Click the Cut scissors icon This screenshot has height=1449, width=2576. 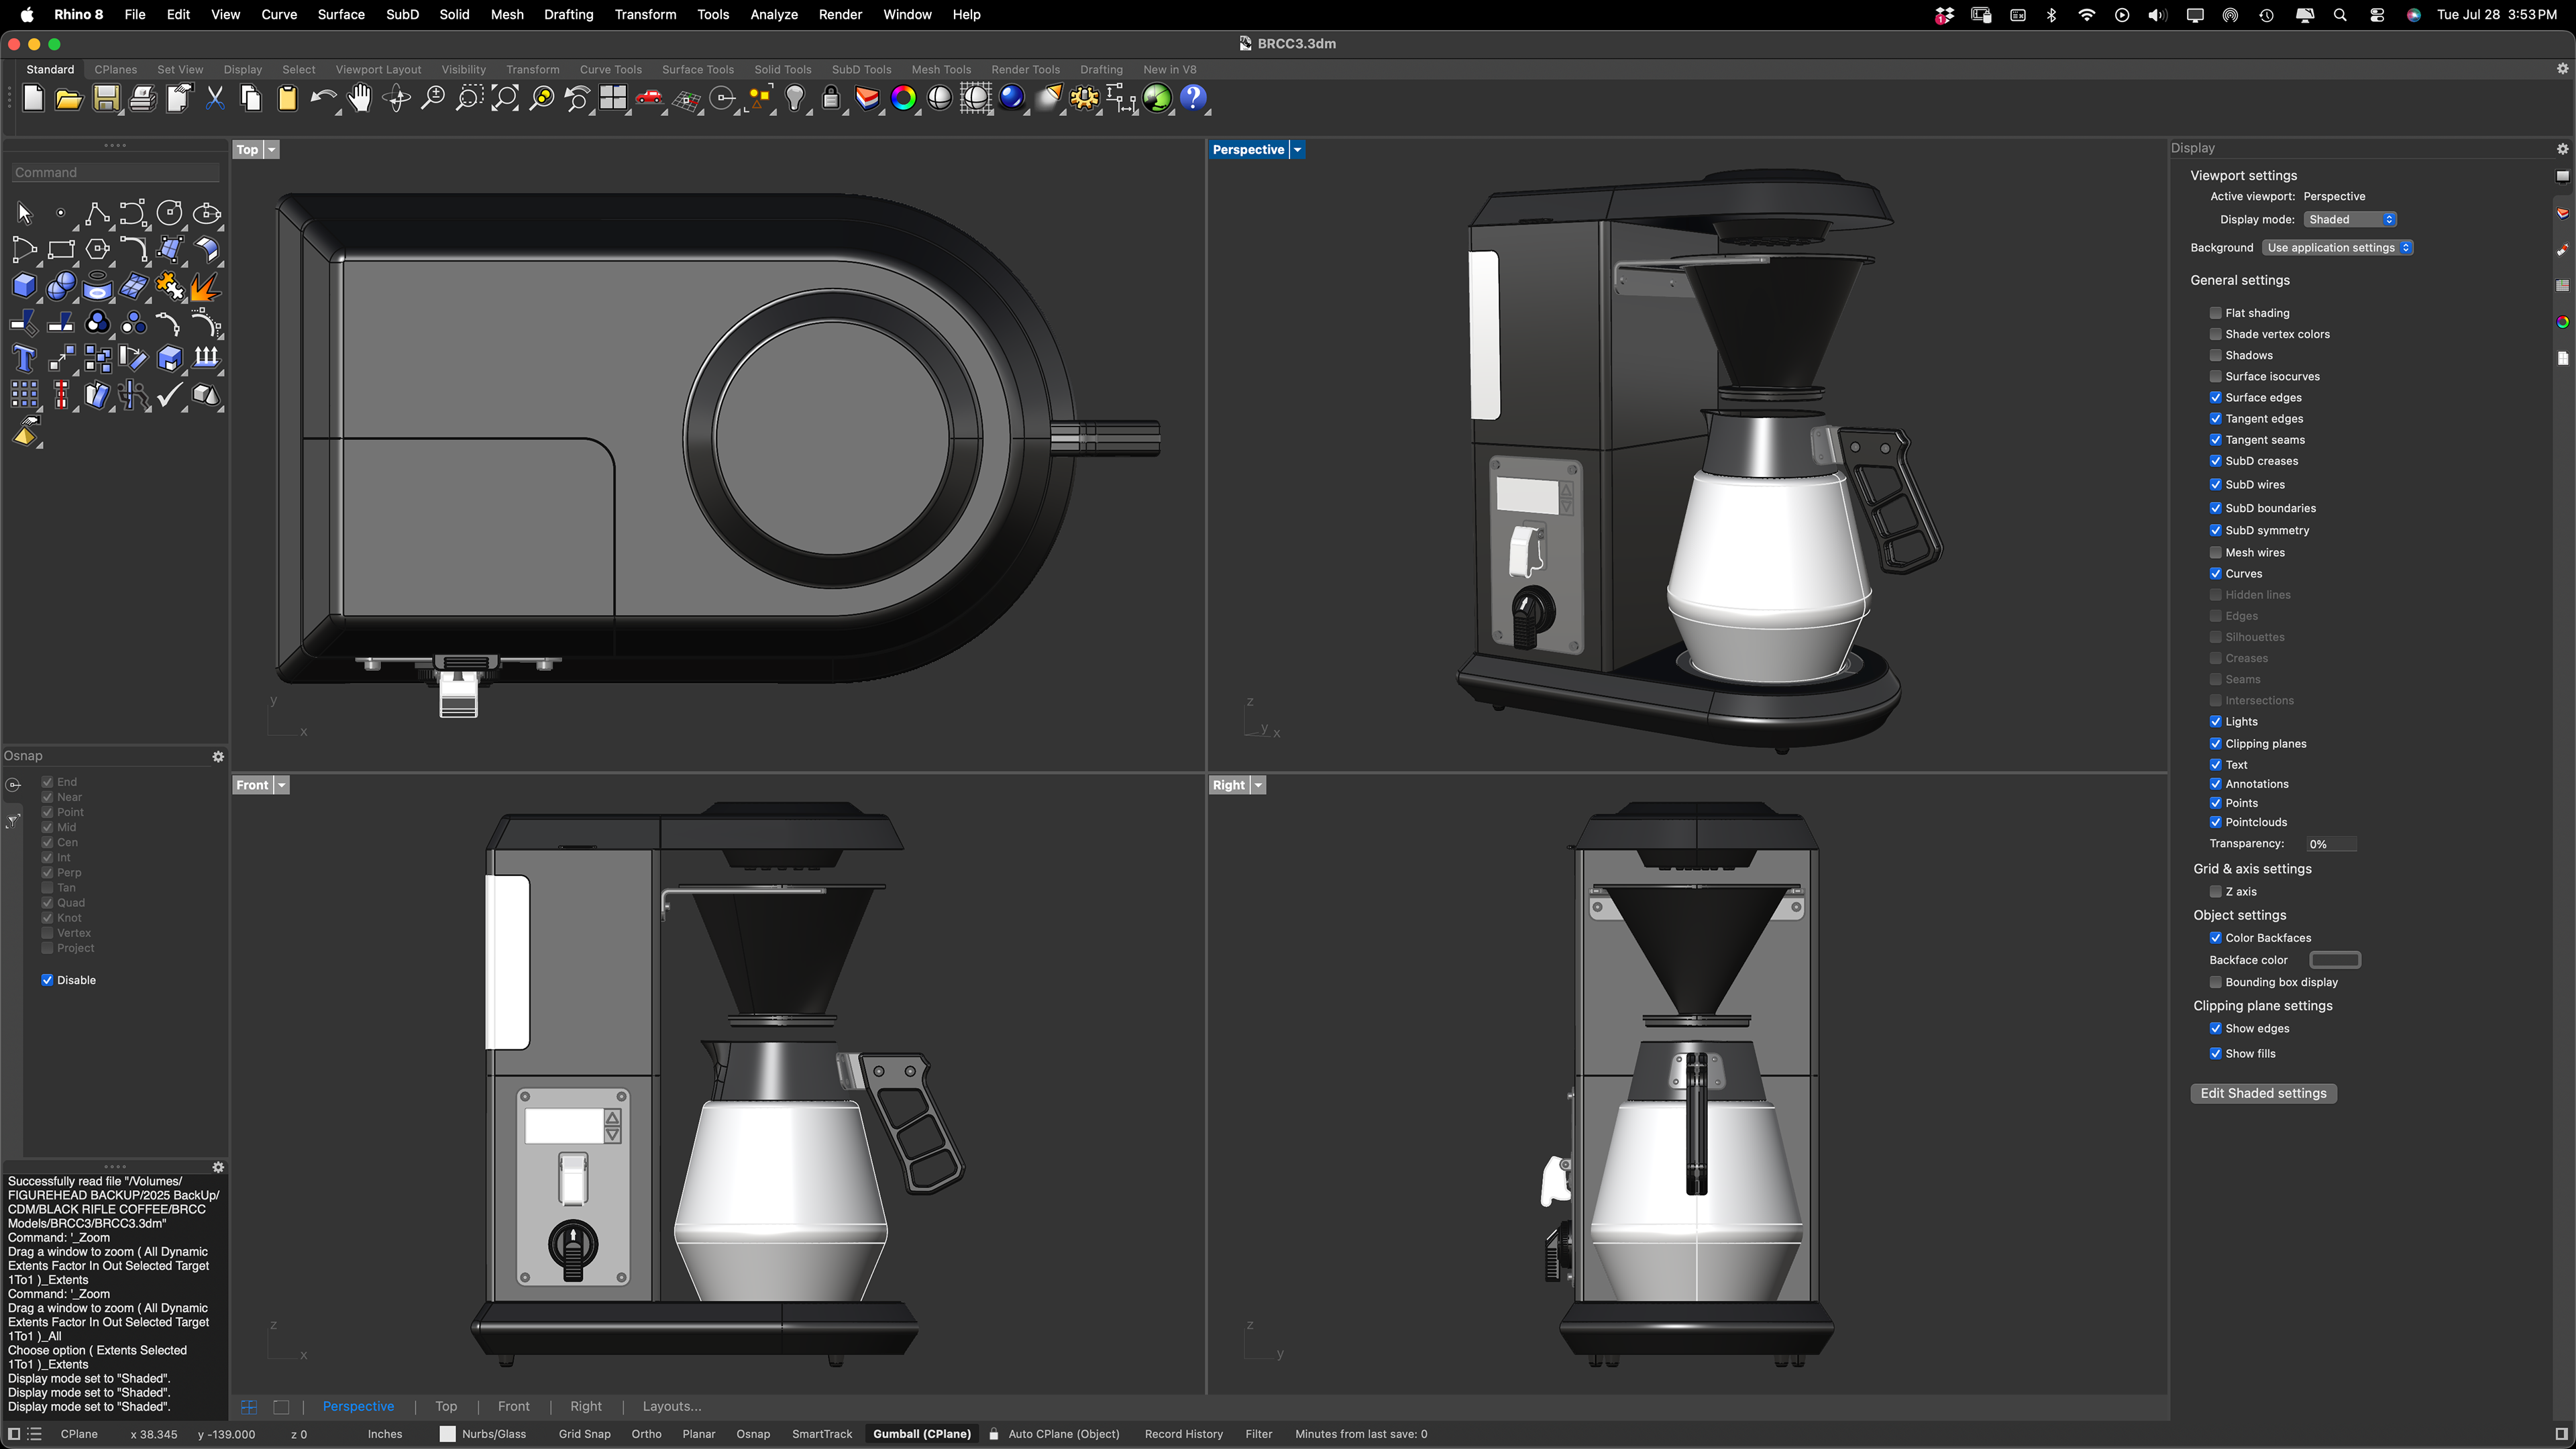(x=215, y=98)
